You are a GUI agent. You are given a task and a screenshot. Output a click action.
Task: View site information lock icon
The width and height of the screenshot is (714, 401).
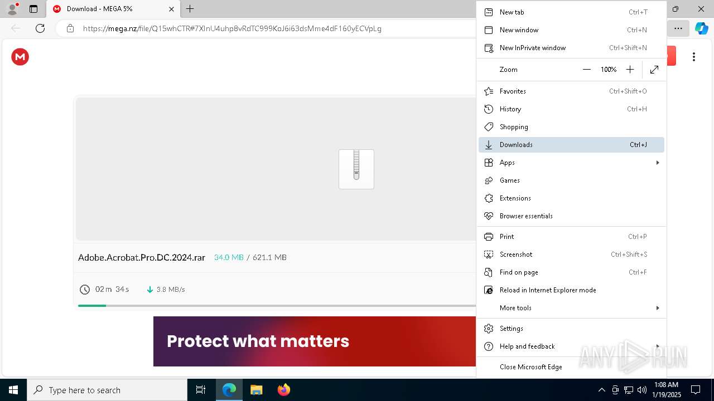pos(70,28)
